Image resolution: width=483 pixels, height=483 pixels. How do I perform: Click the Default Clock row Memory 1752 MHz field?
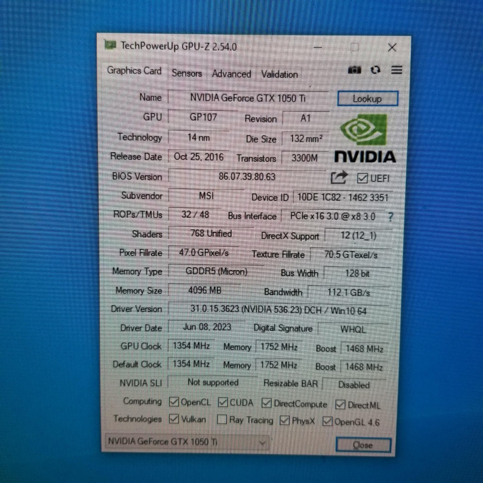pyautogui.click(x=279, y=365)
